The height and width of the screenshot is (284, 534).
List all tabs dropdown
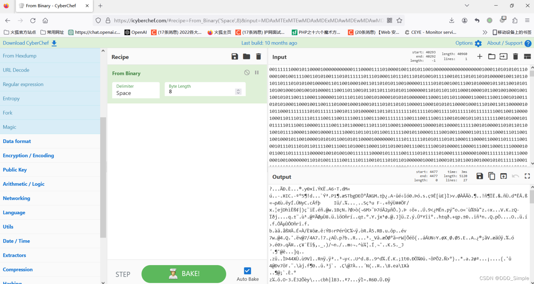[467, 6]
